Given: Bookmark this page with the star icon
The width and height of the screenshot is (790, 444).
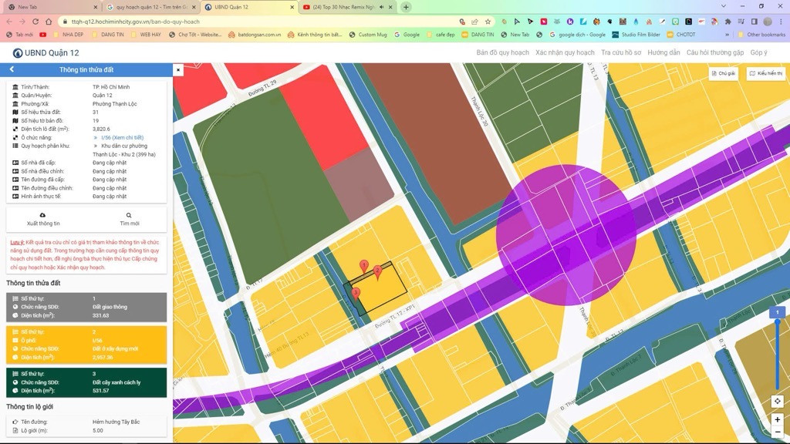Looking at the screenshot, I should coord(488,22).
